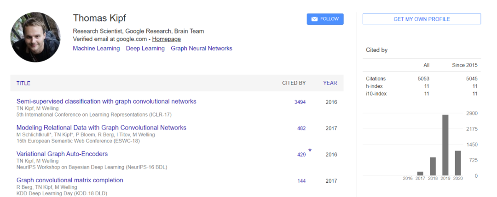Open the Homepage link
Image resolution: width=497 pixels, height=197 pixels.
point(167,39)
